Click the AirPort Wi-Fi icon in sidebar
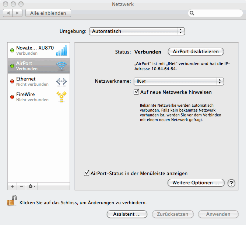 [x=61, y=66]
